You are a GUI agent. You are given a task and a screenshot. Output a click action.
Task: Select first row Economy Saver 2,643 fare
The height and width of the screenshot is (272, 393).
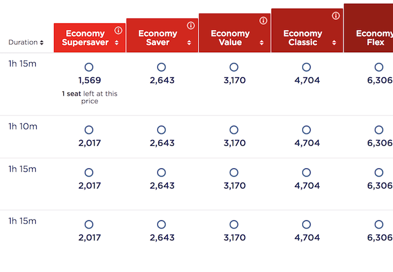click(x=161, y=67)
